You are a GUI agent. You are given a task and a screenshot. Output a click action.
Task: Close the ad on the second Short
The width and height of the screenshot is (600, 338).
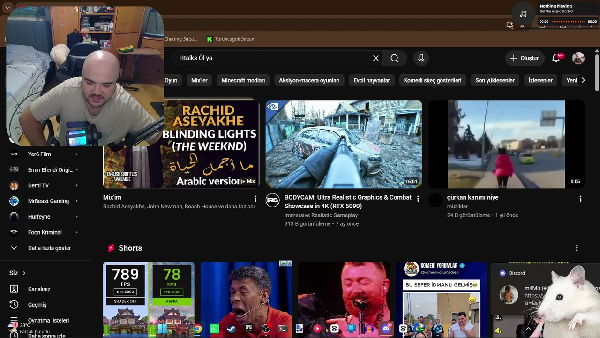coord(290,263)
